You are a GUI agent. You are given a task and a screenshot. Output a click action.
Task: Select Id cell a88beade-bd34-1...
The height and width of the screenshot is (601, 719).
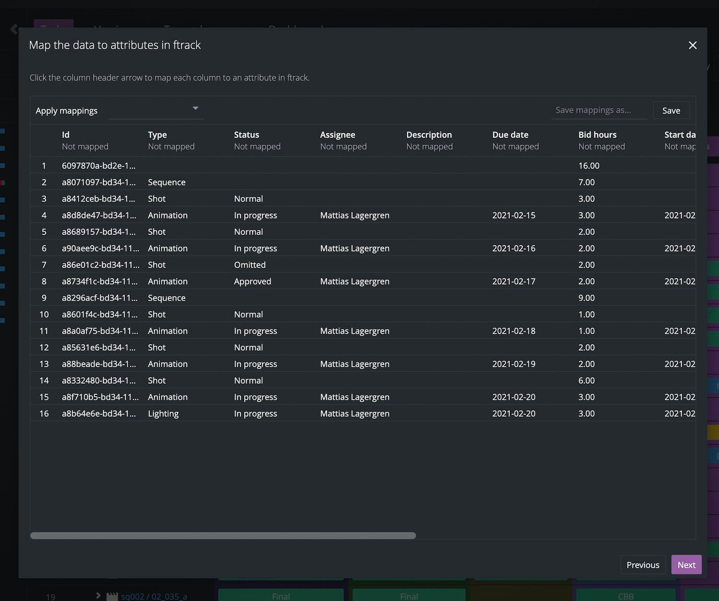[99, 364]
